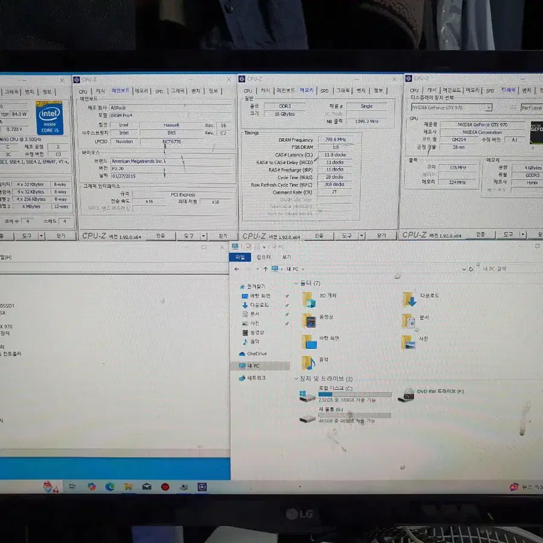This screenshot has width=543, height=543.
Task: Open the 보기 ribbon tab in Explorer
Action: (287, 257)
